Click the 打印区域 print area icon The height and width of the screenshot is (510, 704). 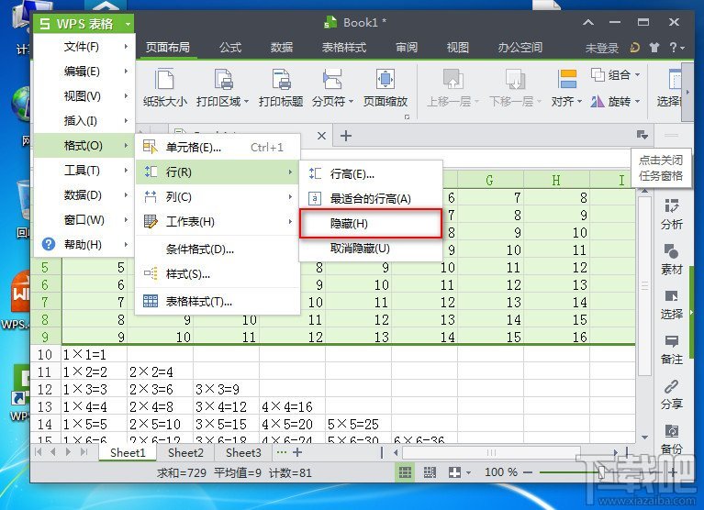pyautogui.click(x=223, y=80)
